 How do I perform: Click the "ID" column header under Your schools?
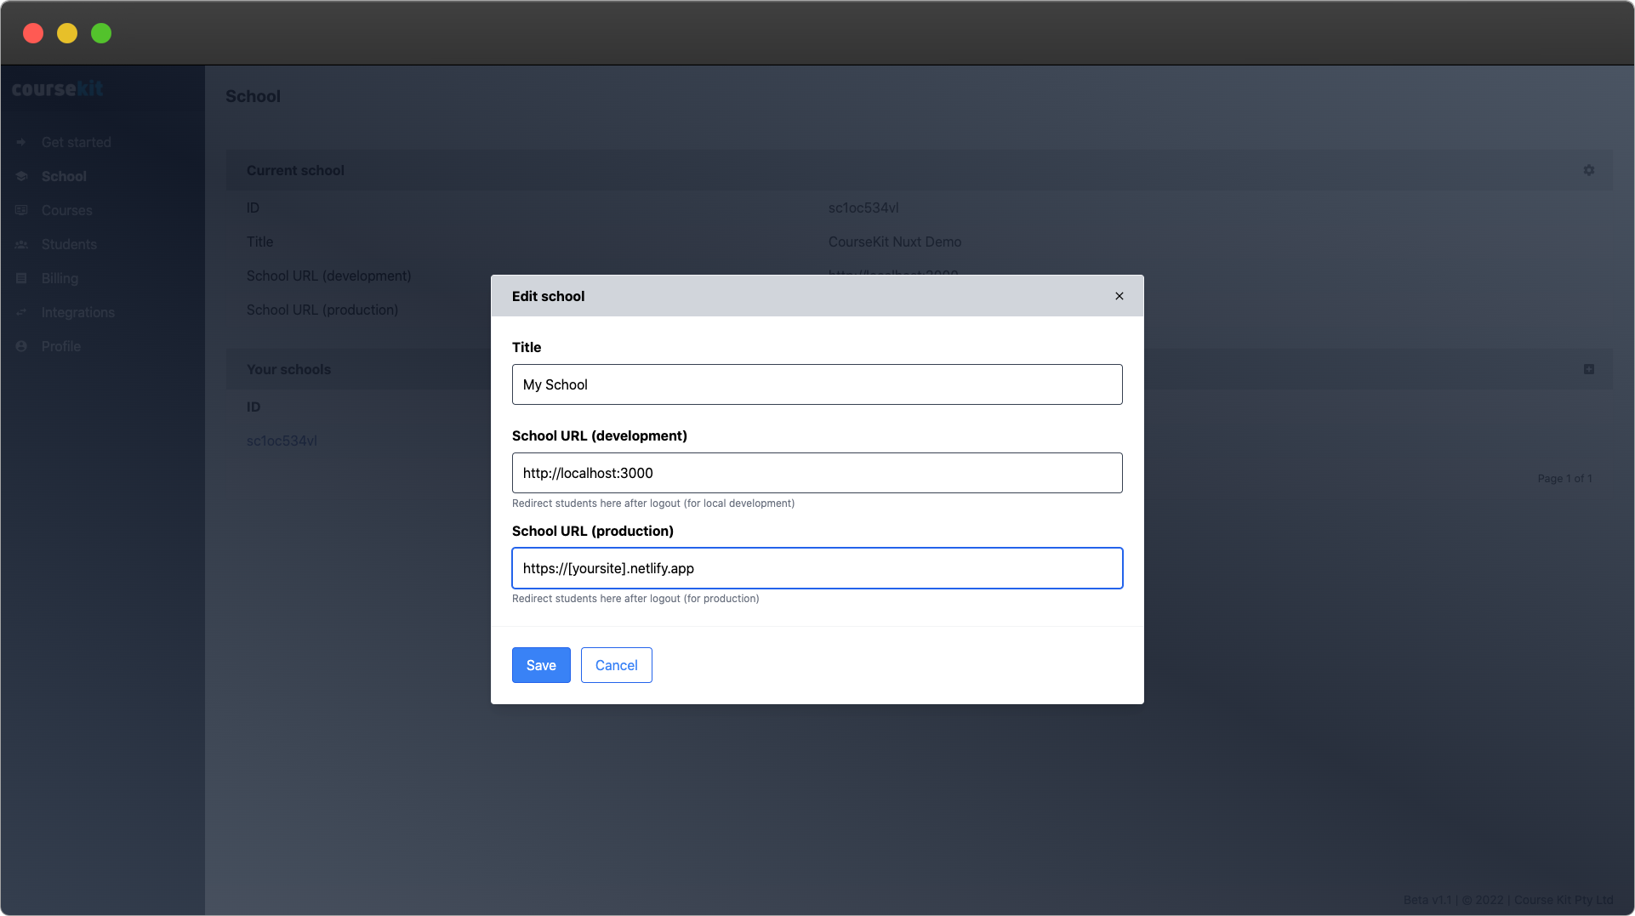(x=254, y=407)
